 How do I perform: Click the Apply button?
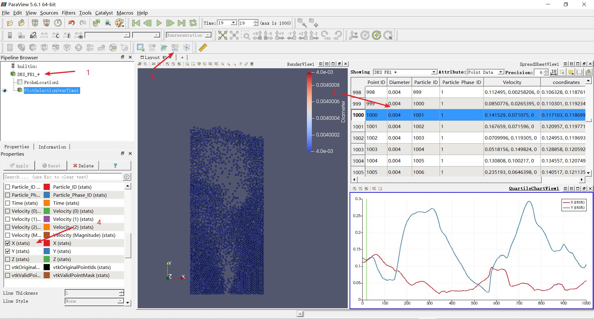19,166
